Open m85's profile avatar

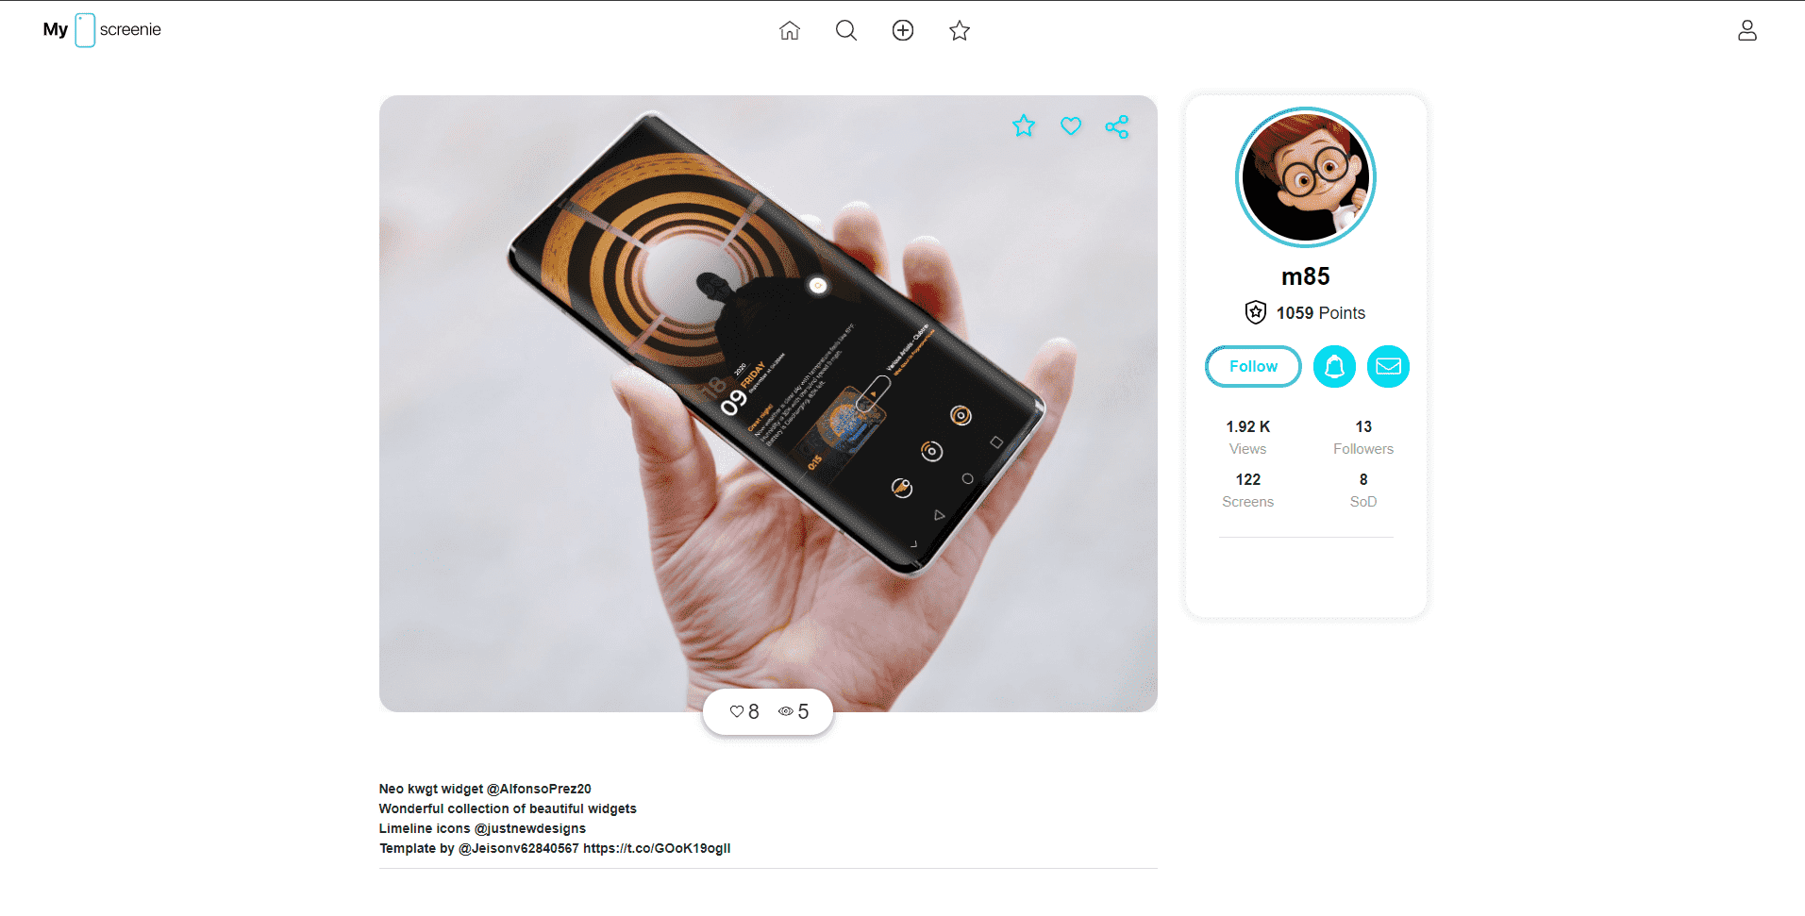(1306, 177)
